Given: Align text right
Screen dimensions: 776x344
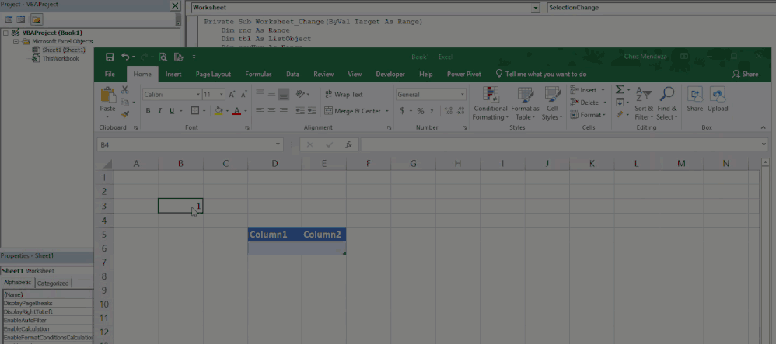Looking at the screenshot, I should [x=284, y=111].
